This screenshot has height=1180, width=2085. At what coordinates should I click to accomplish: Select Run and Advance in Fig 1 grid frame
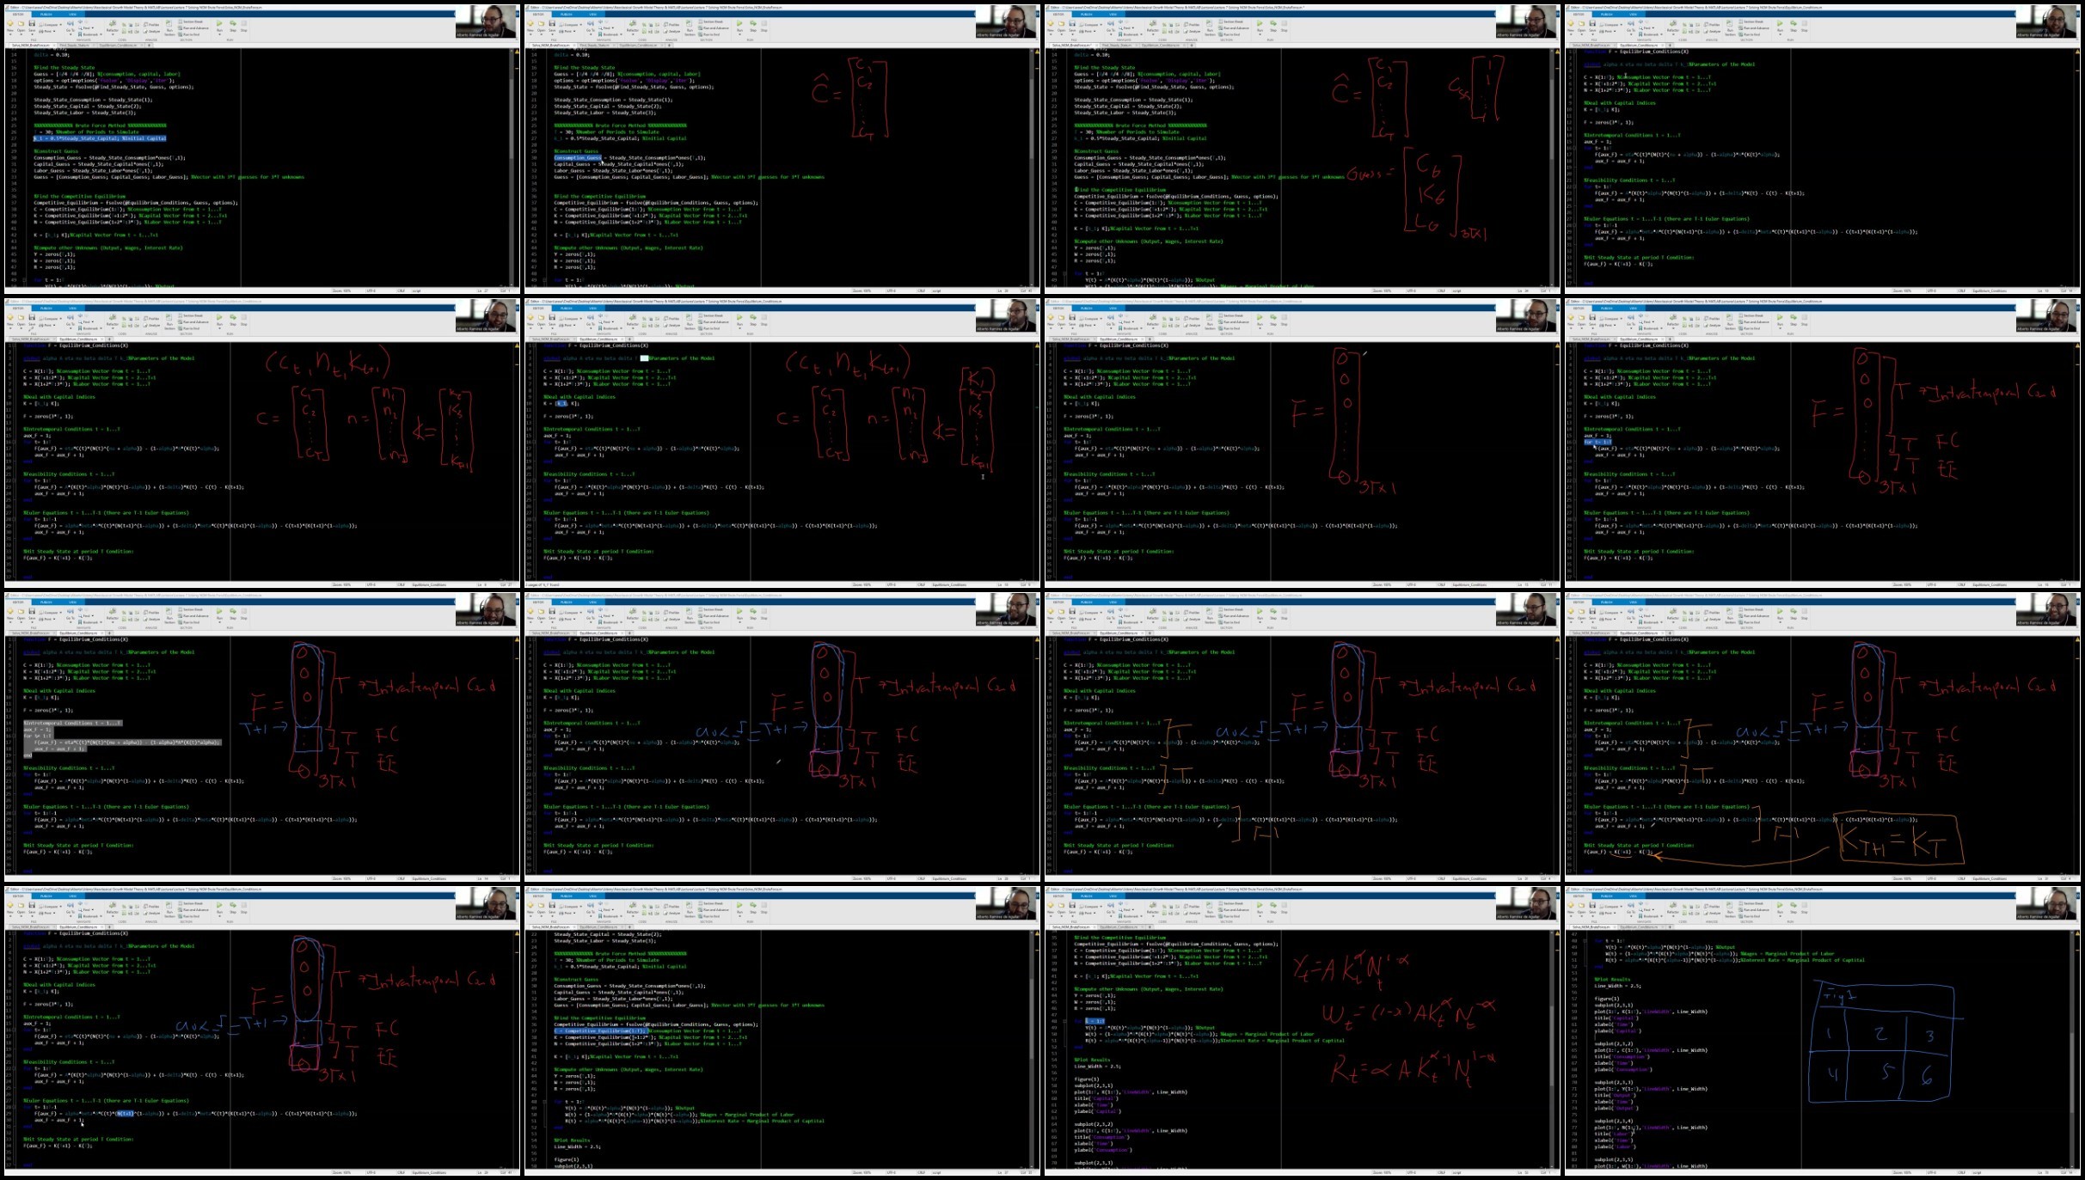(1753, 909)
